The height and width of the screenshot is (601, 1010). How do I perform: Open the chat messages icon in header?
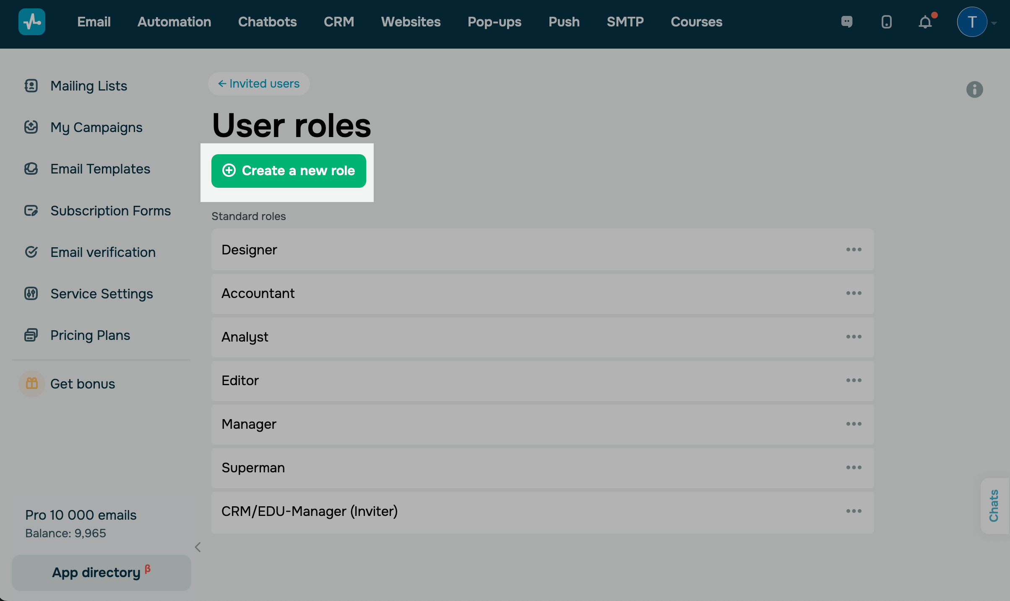[847, 22]
